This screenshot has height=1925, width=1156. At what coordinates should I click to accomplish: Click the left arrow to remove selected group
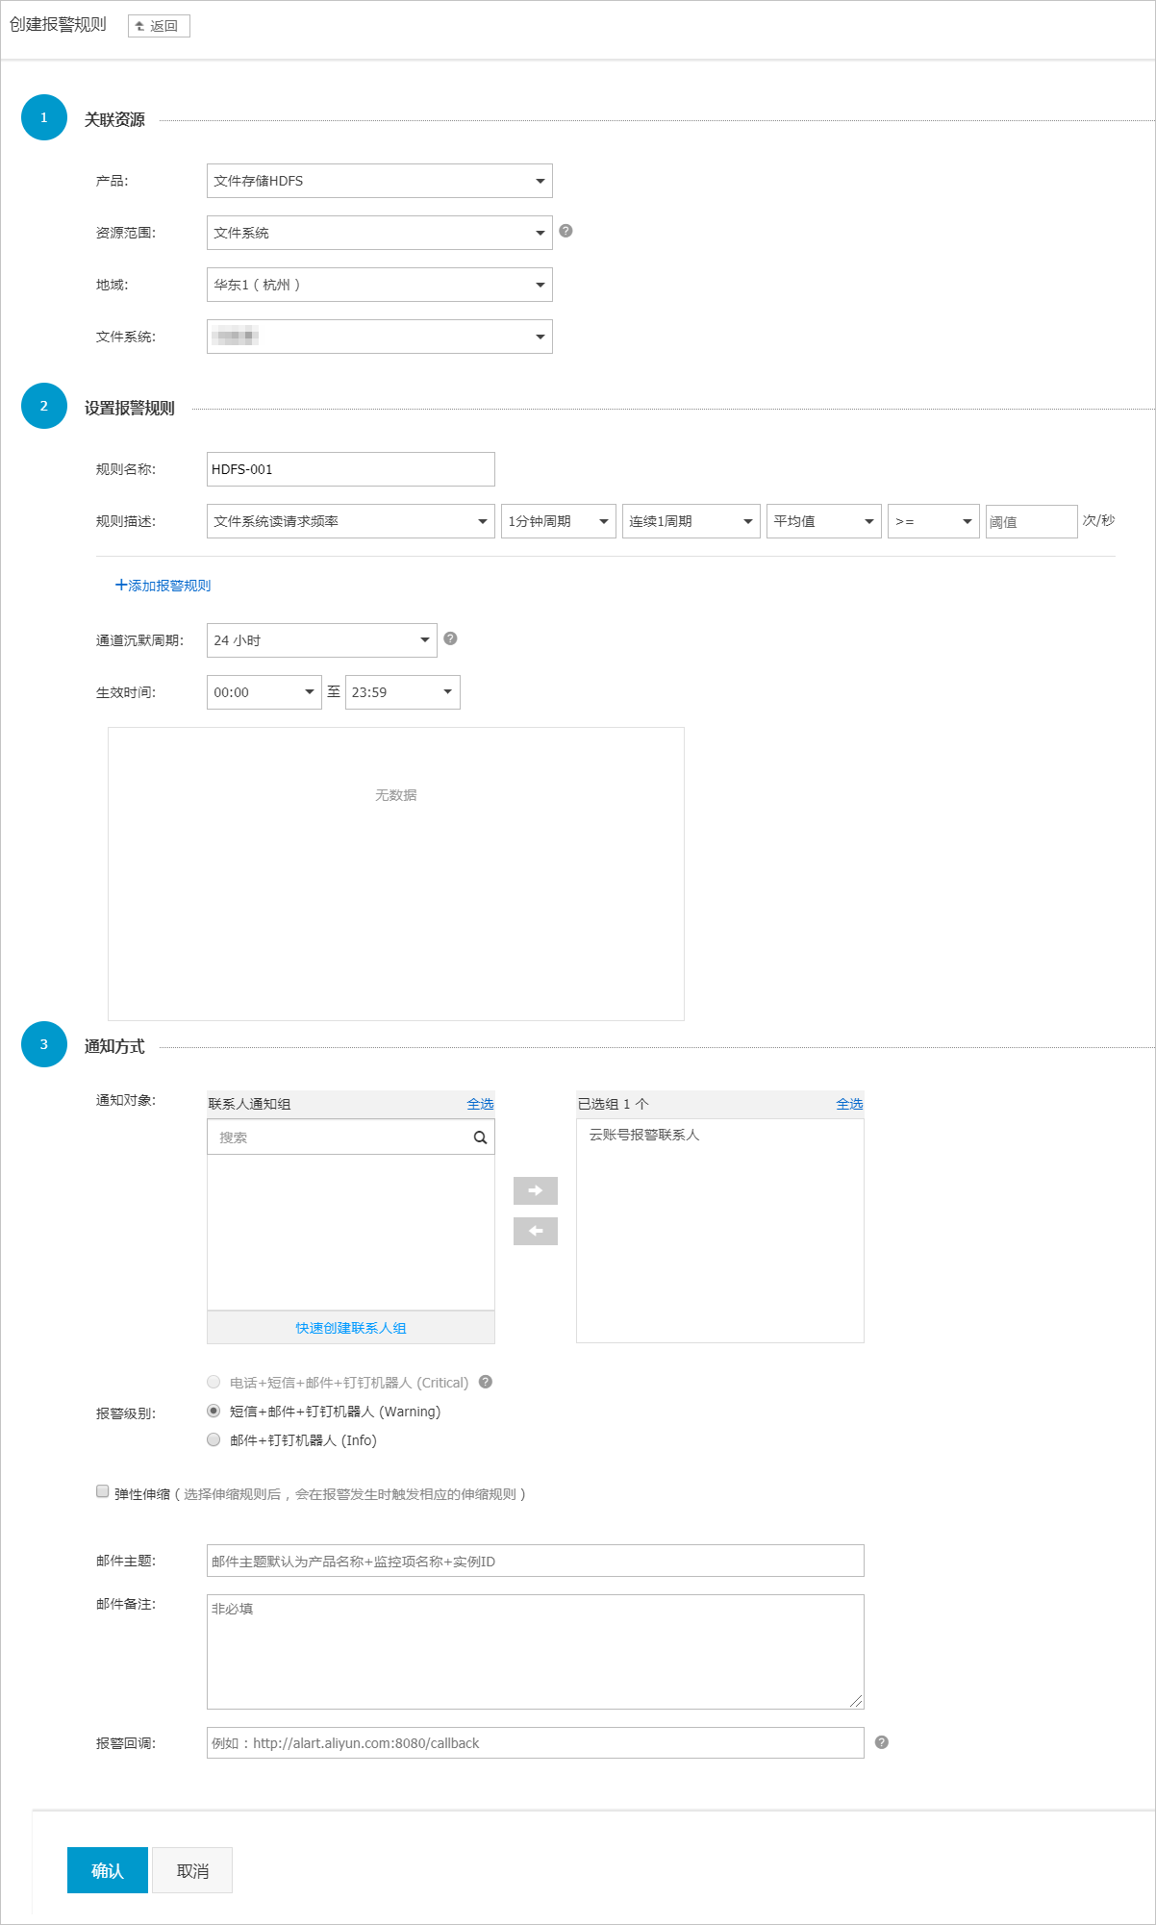(536, 1231)
